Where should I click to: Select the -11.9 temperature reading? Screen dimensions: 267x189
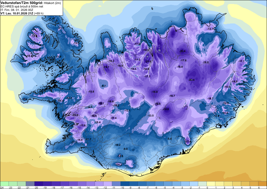[x=58, y=57]
